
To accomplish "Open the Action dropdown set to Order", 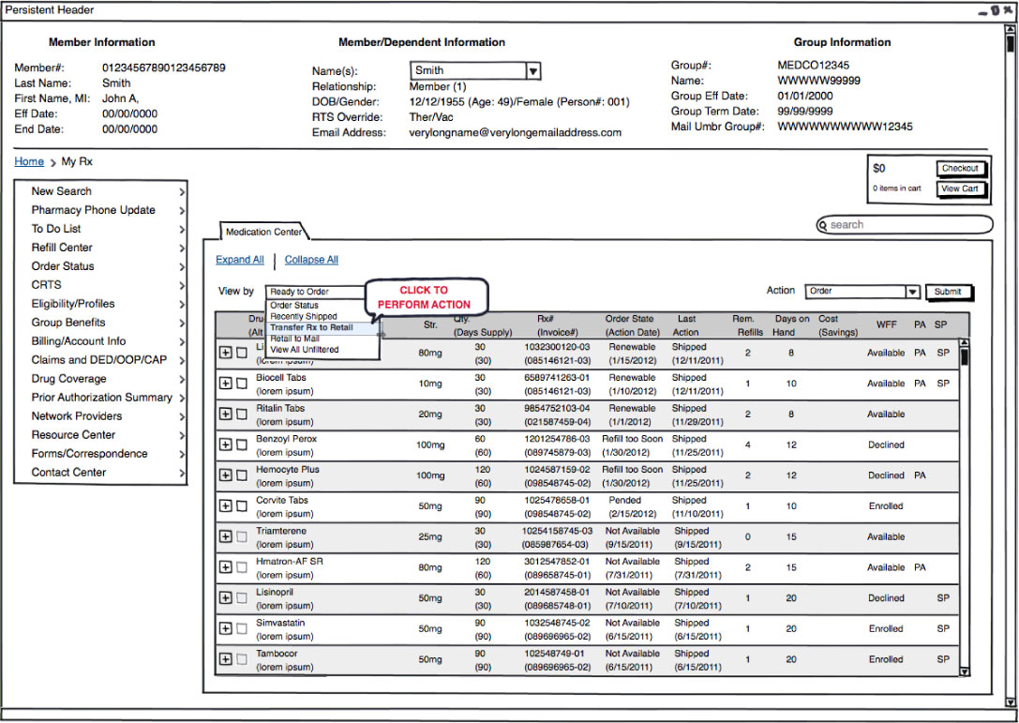I will coord(862,292).
